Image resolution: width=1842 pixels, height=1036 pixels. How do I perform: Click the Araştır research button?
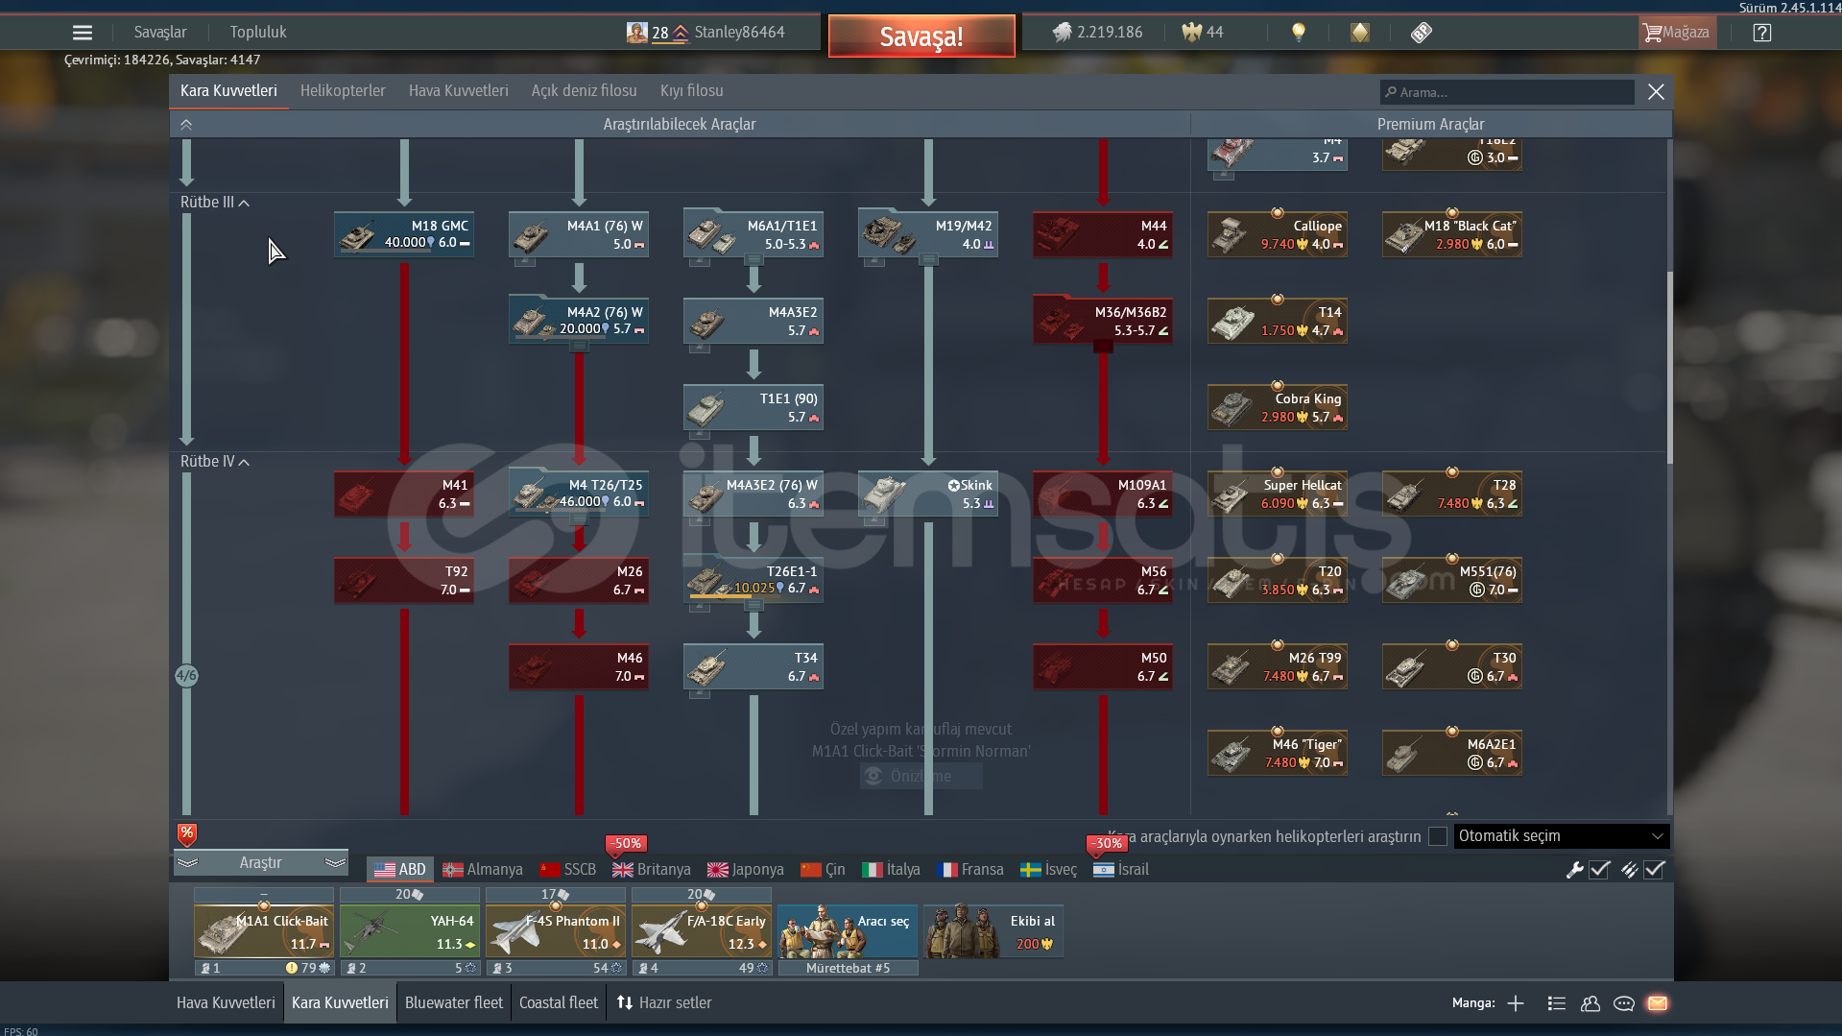click(x=261, y=862)
